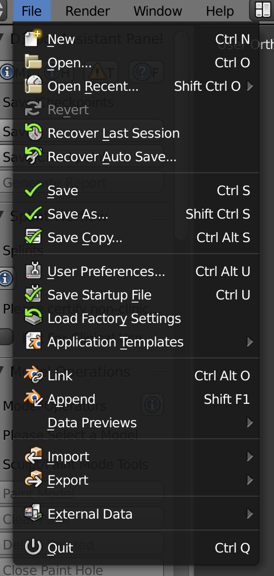Click the Link chain icon
This screenshot has height=576, width=274.
[33, 376]
